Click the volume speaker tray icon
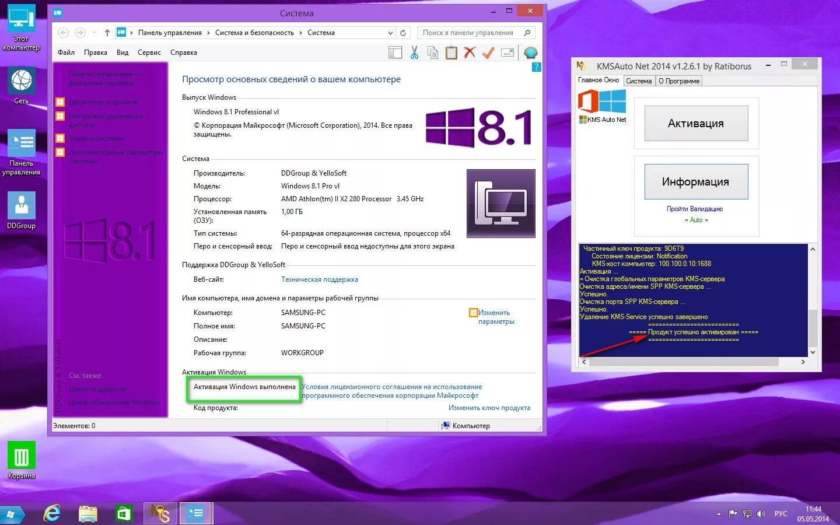 tap(761, 514)
